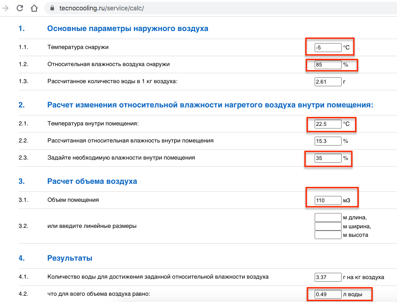The image size is (397, 302).
Task: Click label 'Температура внутри помещения'
Action: pos(93,124)
